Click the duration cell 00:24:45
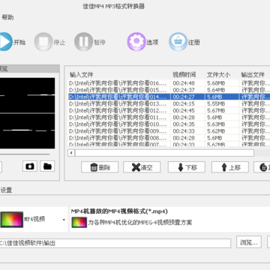Viewport: 270px width, 270px height. coord(184,110)
